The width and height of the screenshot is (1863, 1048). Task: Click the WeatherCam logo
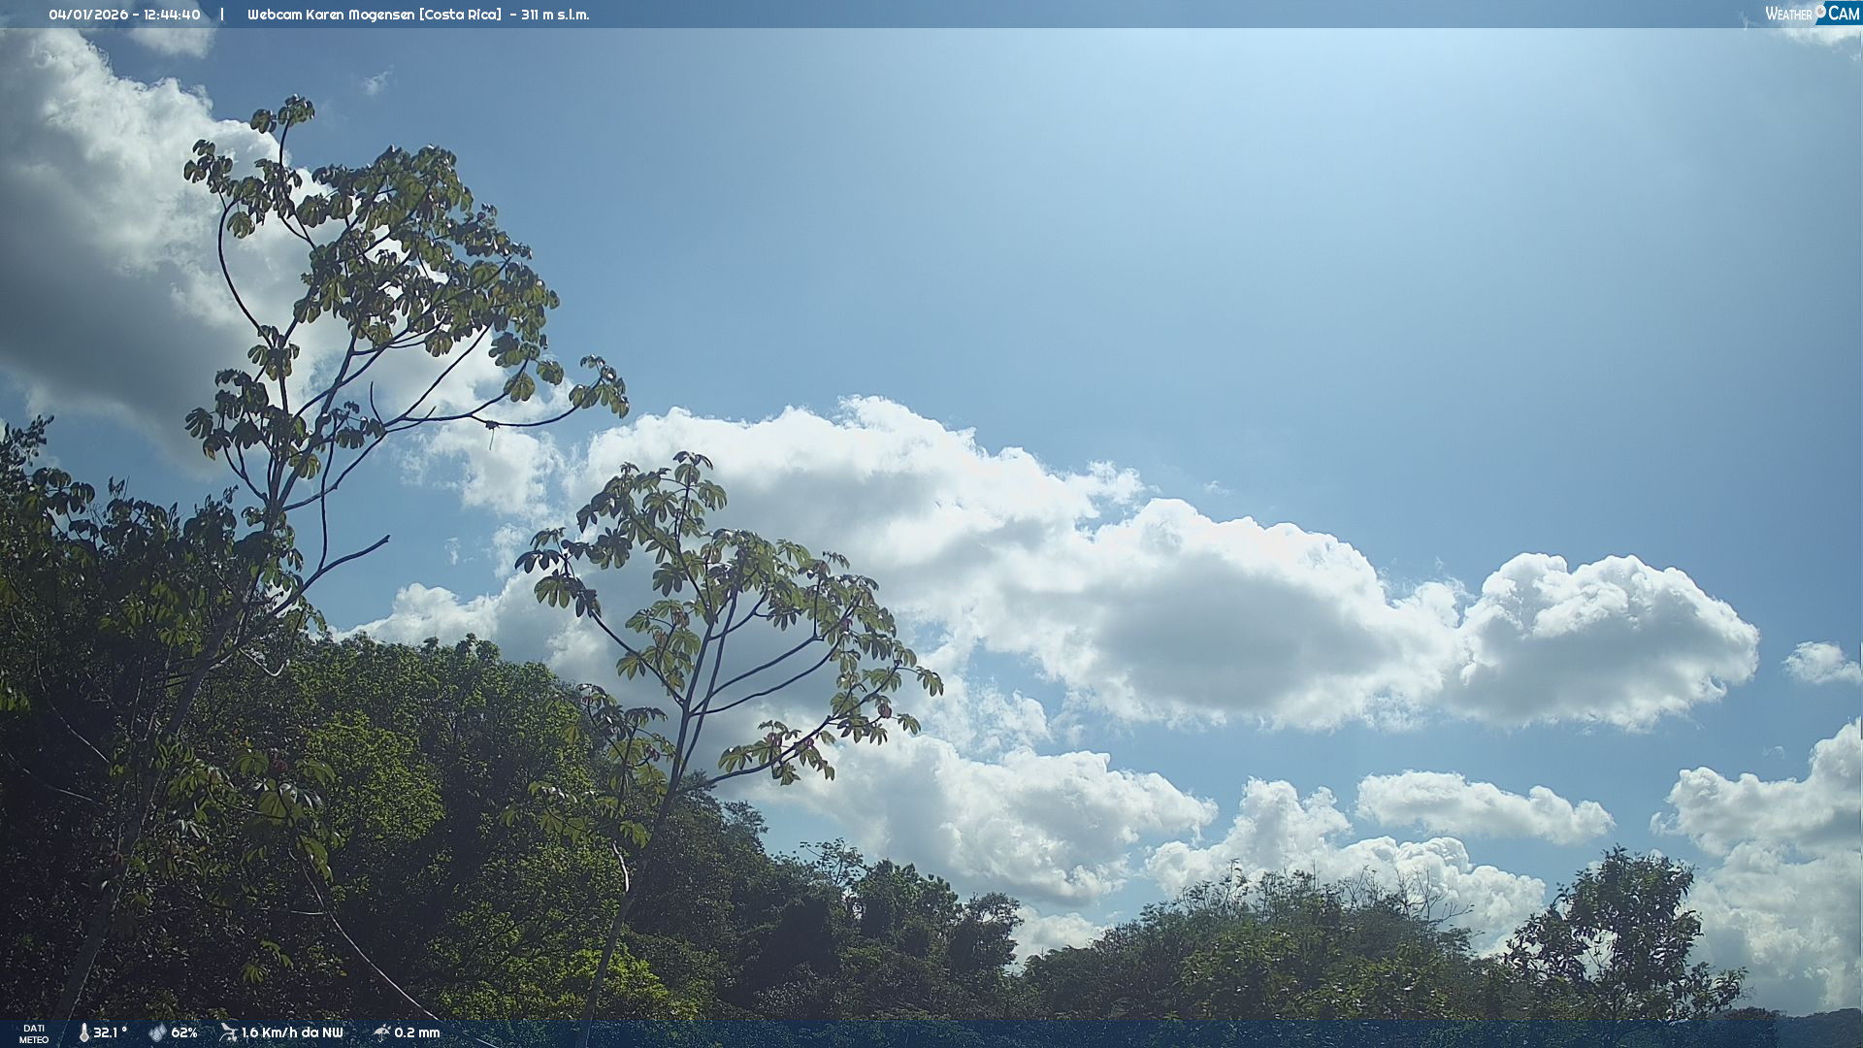pyautogui.click(x=1812, y=14)
